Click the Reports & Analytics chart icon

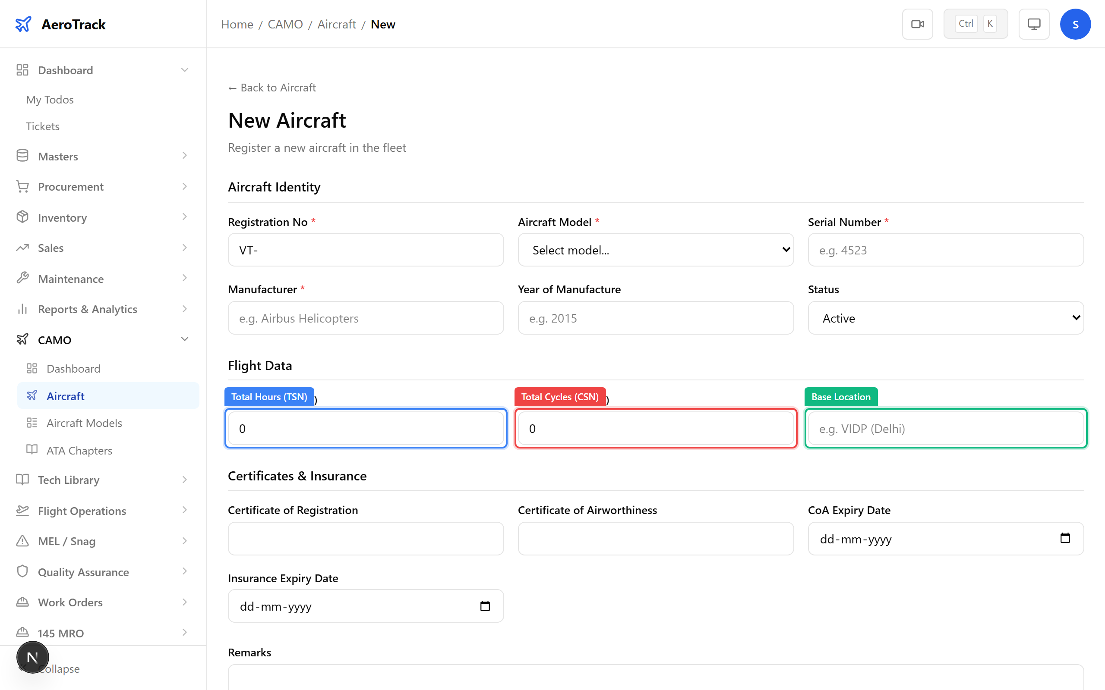pyautogui.click(x=22, y=309)
